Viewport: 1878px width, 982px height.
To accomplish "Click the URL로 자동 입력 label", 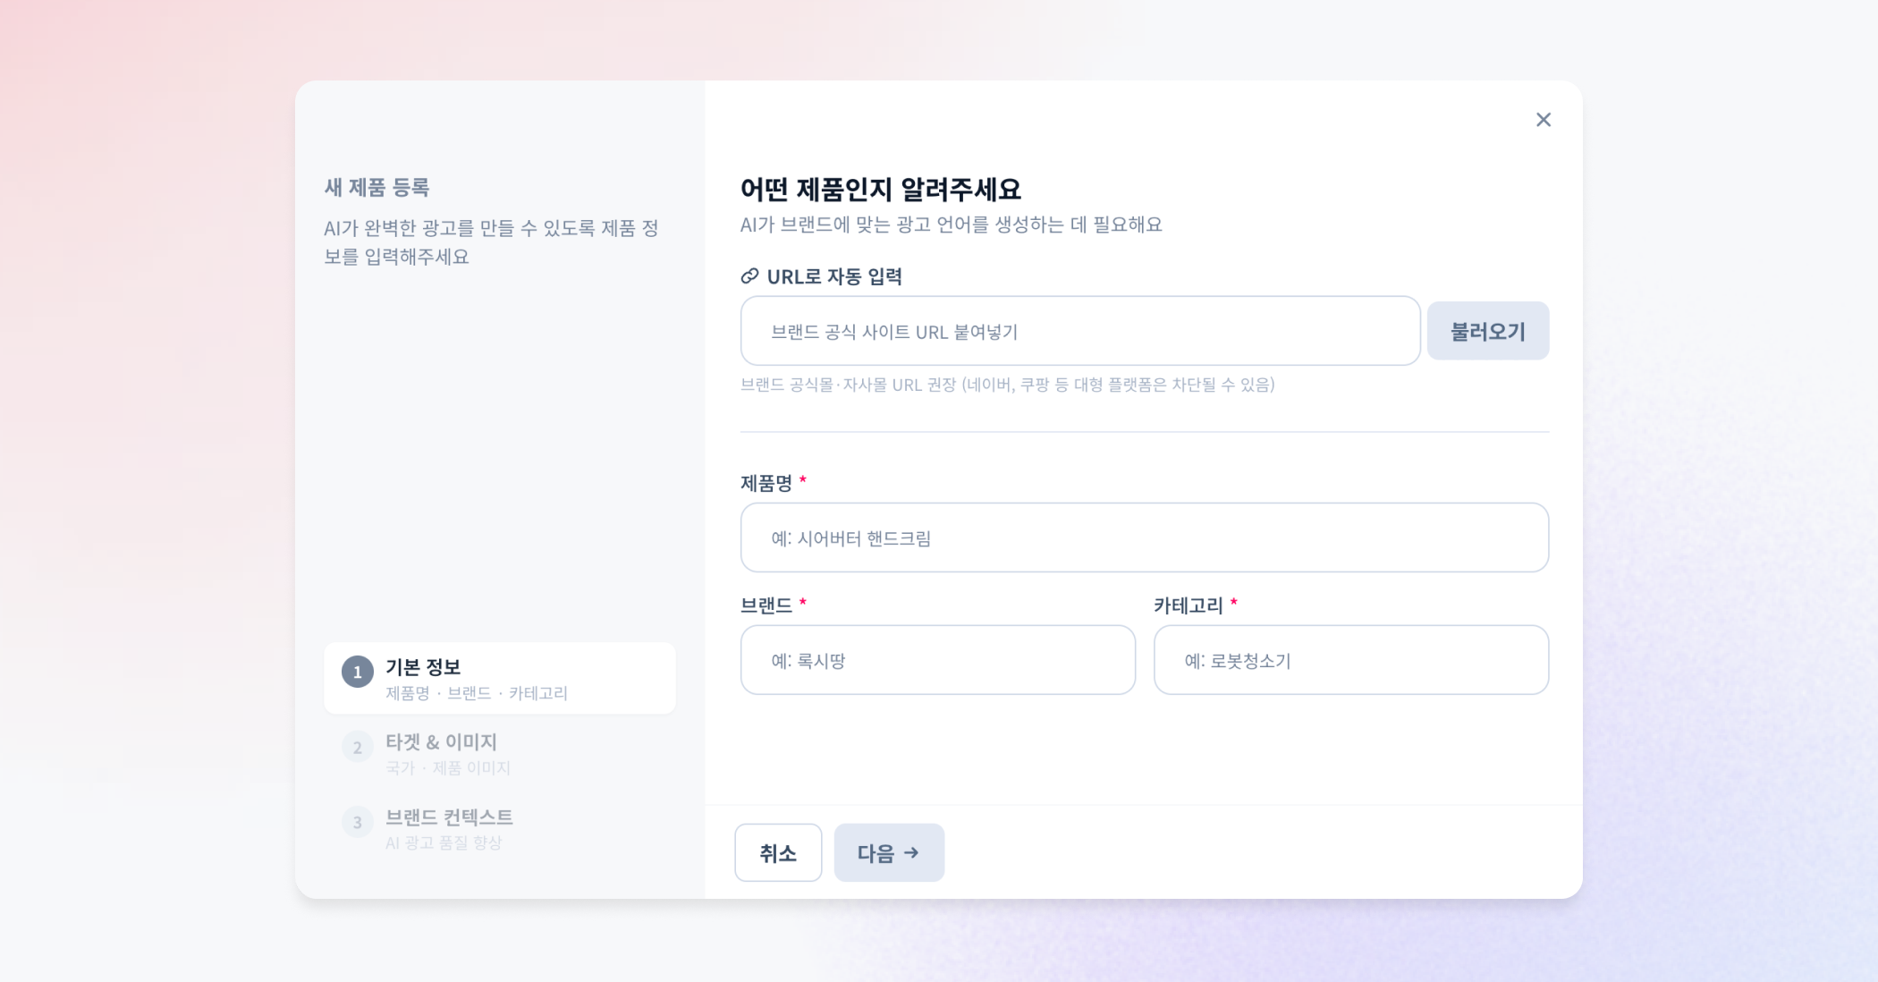I will pos(834,276).
